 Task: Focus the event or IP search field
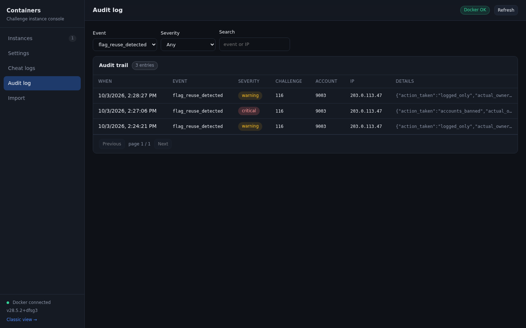click(255, 44)
